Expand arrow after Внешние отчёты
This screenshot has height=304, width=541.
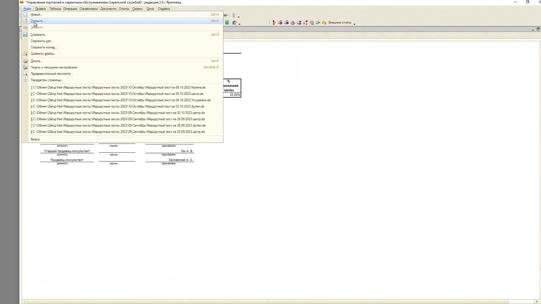355,24
